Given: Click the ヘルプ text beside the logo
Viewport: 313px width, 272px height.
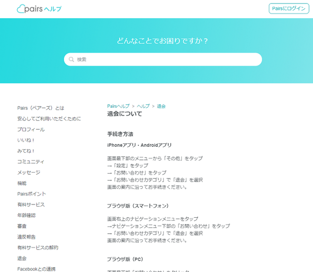Looking at the screenshot, I should 53,9.
